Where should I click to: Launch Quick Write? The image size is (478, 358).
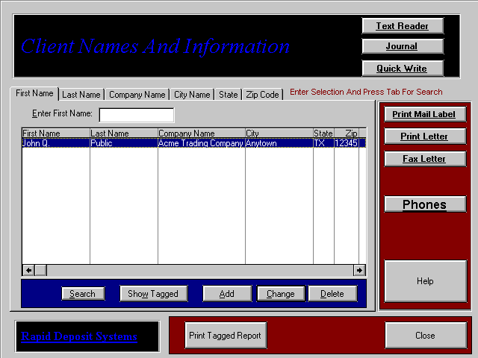click(402, 69)
